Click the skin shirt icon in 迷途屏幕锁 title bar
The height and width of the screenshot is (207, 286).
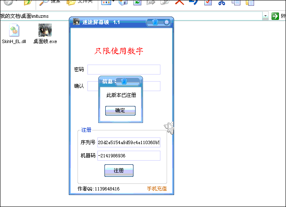(x=155, y=22)
